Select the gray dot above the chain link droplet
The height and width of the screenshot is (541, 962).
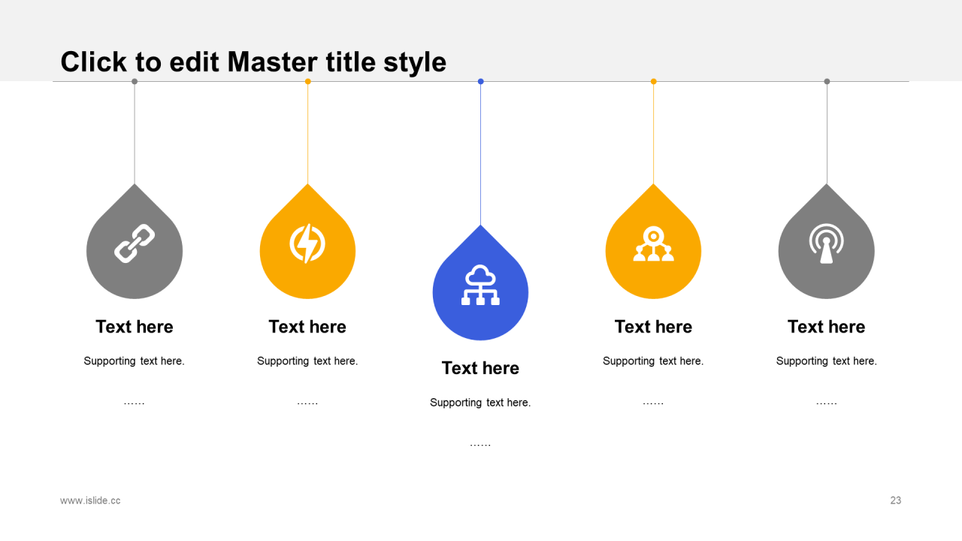click(x=135, y=81)
